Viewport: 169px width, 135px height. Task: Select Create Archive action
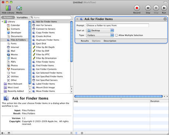51,36
